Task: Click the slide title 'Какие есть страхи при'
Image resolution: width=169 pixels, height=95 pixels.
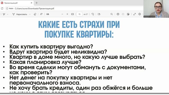Action: tap(79, 25)
